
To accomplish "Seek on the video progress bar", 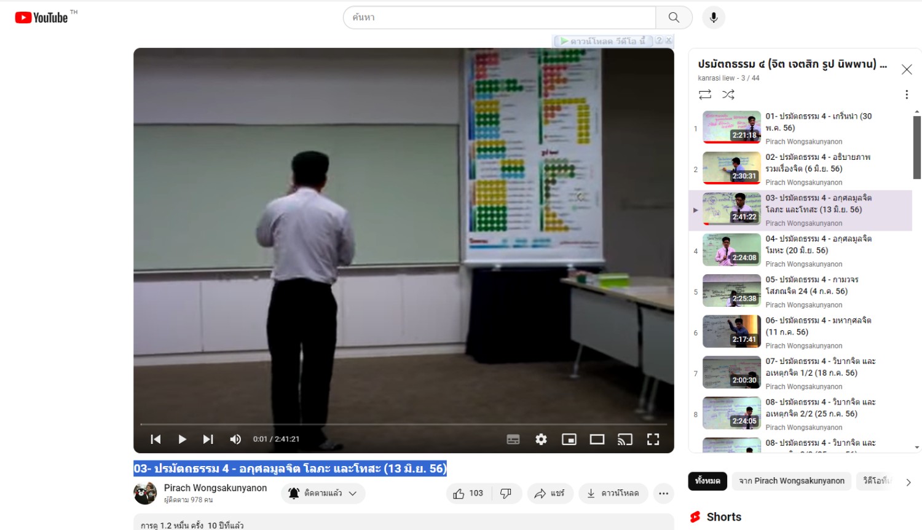I will [x=403, y=424].
